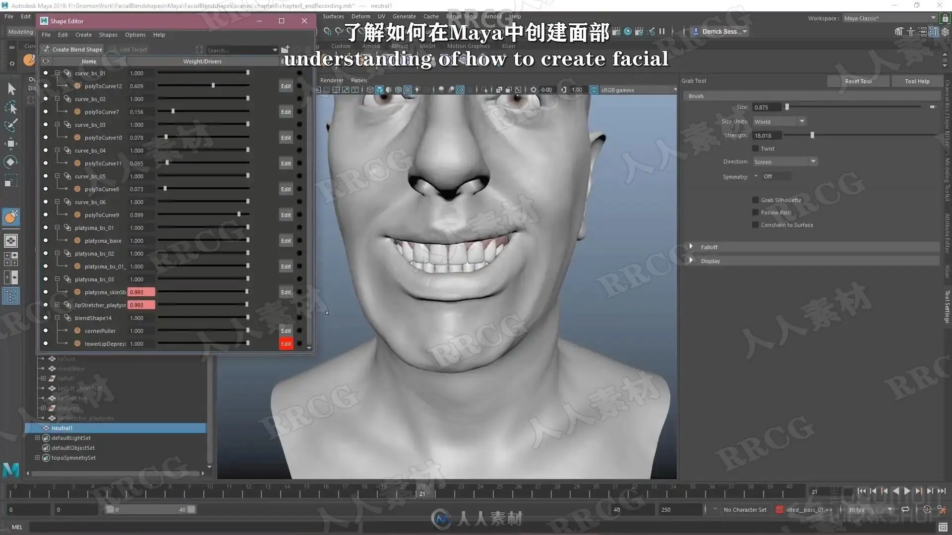Collapse the platysma_bs_01 group

(57, 227)
